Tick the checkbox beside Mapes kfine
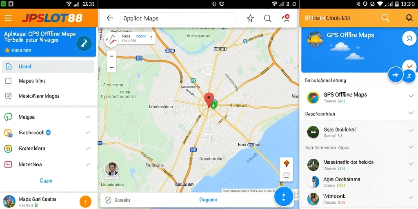 8,81
